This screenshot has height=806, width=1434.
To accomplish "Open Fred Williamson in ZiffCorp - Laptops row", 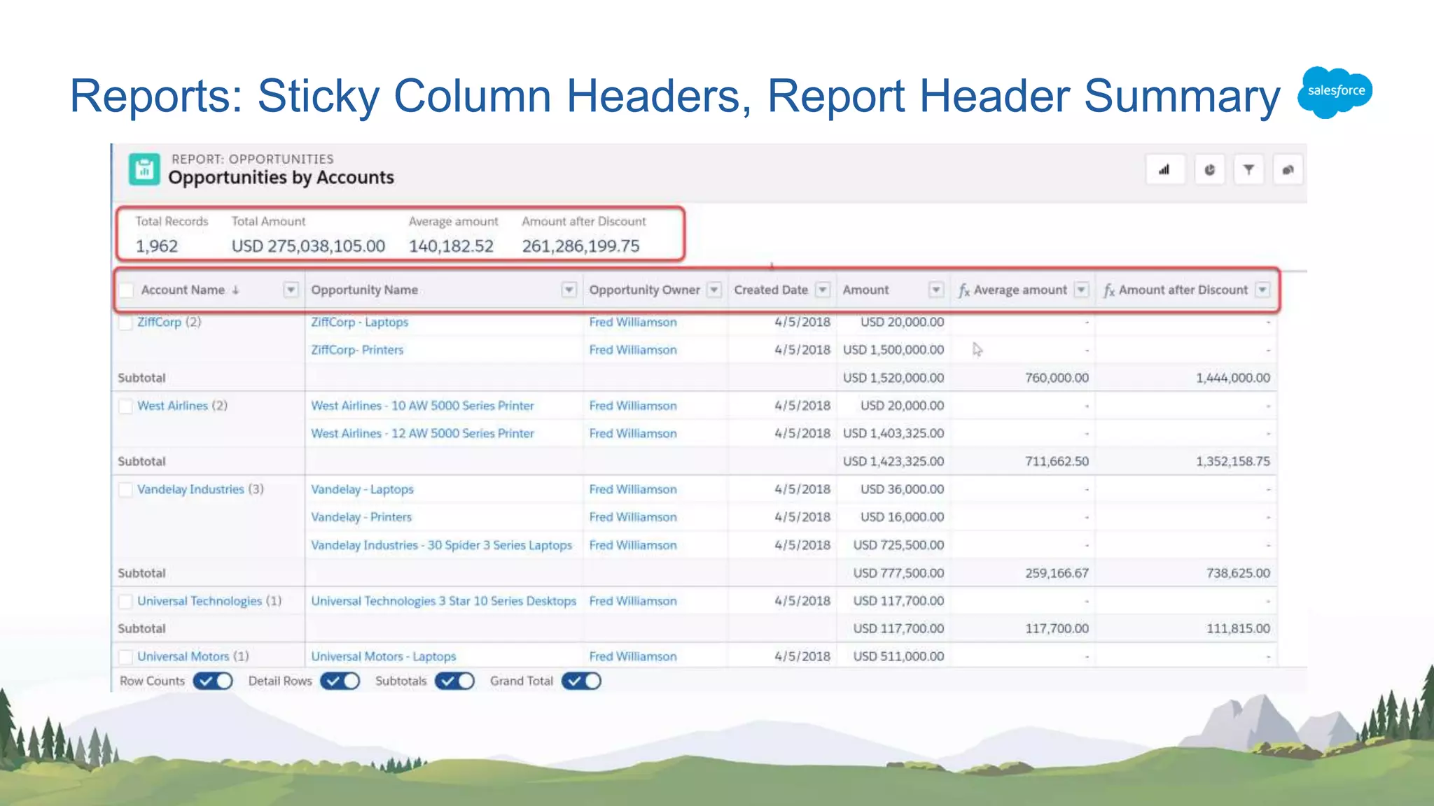I will click(633, 322).
